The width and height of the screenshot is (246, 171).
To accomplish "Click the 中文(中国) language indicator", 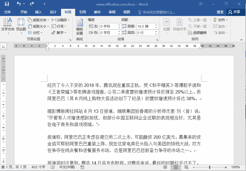I will (x=67, y=167).
